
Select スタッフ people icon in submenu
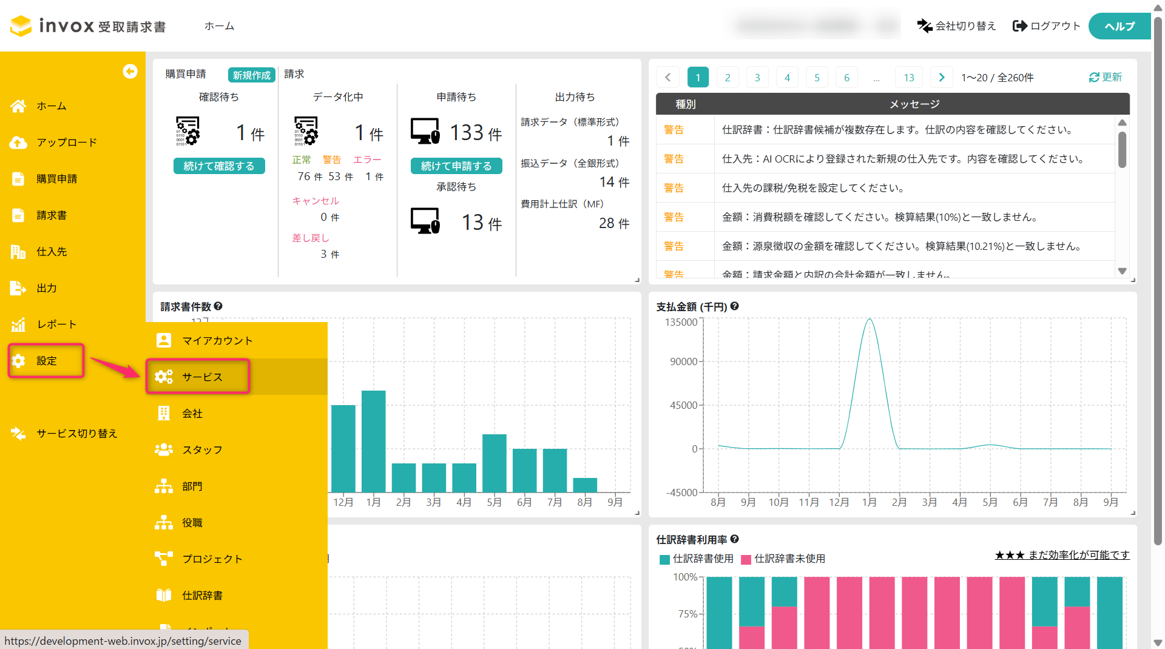tap(164, 449)
